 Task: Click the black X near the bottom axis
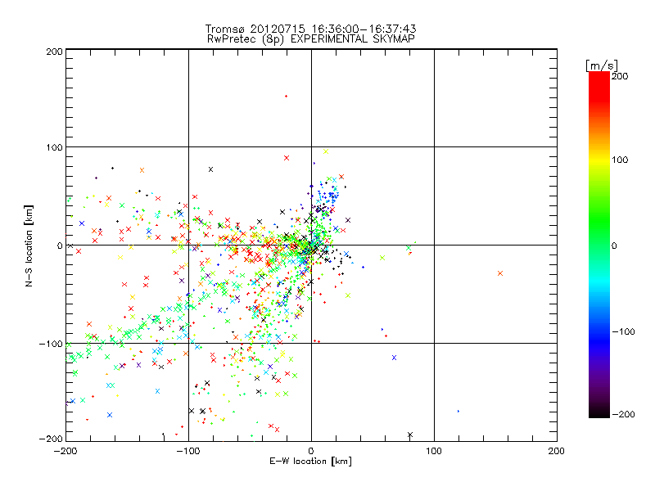coord(410,435)
